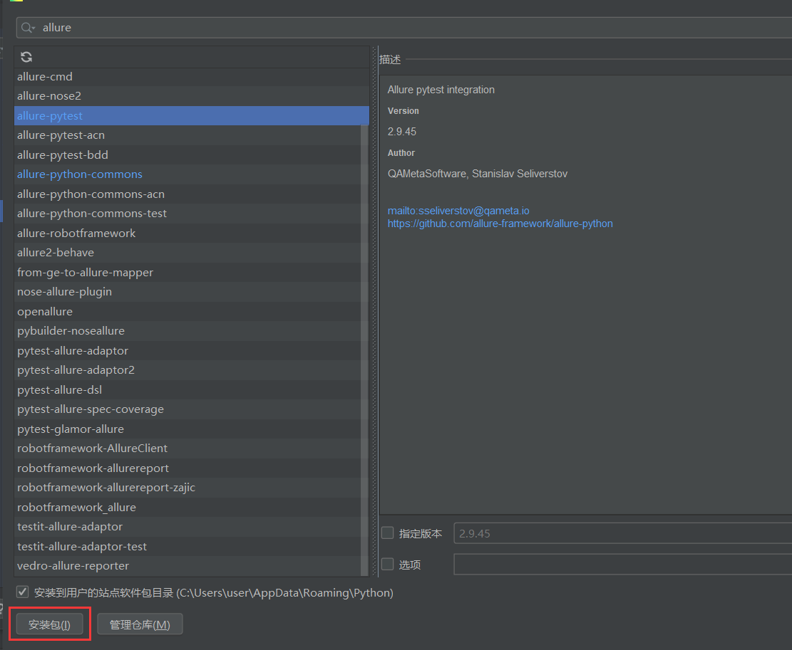Select robotframework-allurereport package
Viewport: 792px width, 650px height.
tap(188, 468)
